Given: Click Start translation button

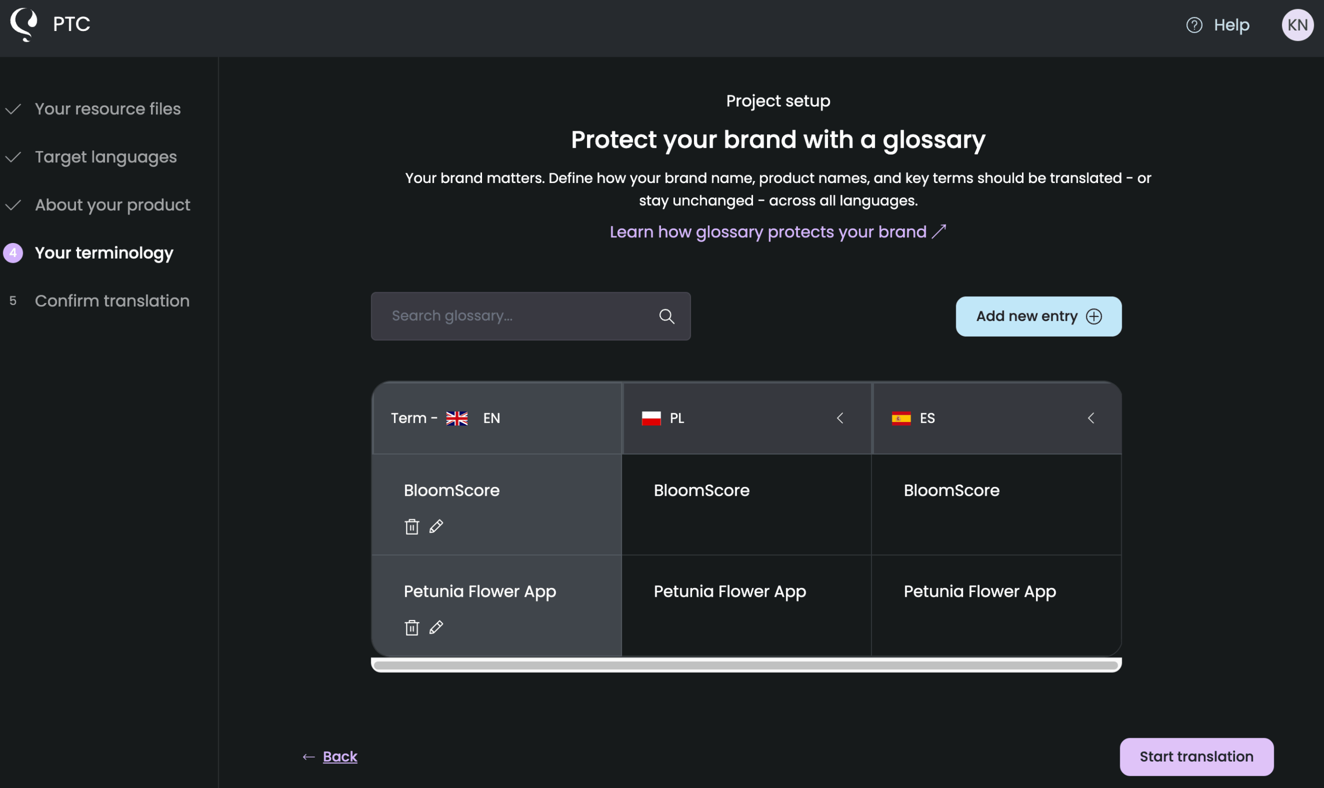Looking at the screenshot, I should (x=1196, y=756).
